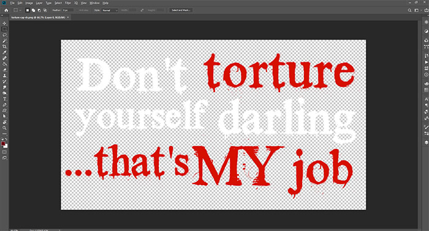
Task: Select the Healing Brush tool
Action: [4, 58]
